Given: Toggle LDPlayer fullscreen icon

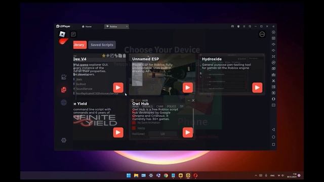Looking at the screenshot, I should pos(273,56).
